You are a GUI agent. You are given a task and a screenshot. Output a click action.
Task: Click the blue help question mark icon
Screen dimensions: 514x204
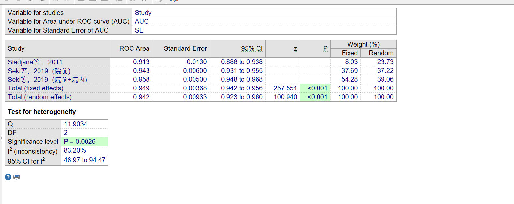pyautogui.click(x=8, y=177)
